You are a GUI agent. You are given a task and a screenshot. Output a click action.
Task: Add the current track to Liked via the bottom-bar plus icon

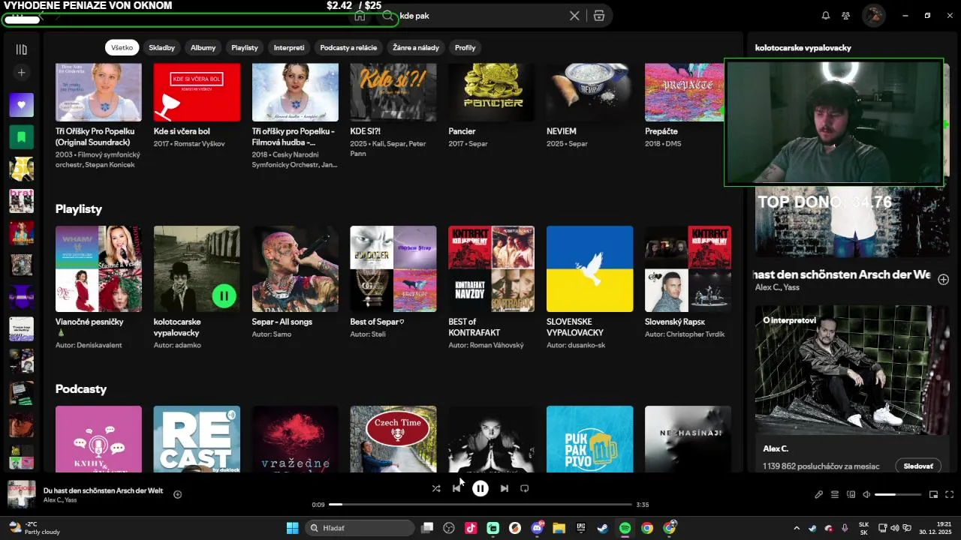click(178, 494)
